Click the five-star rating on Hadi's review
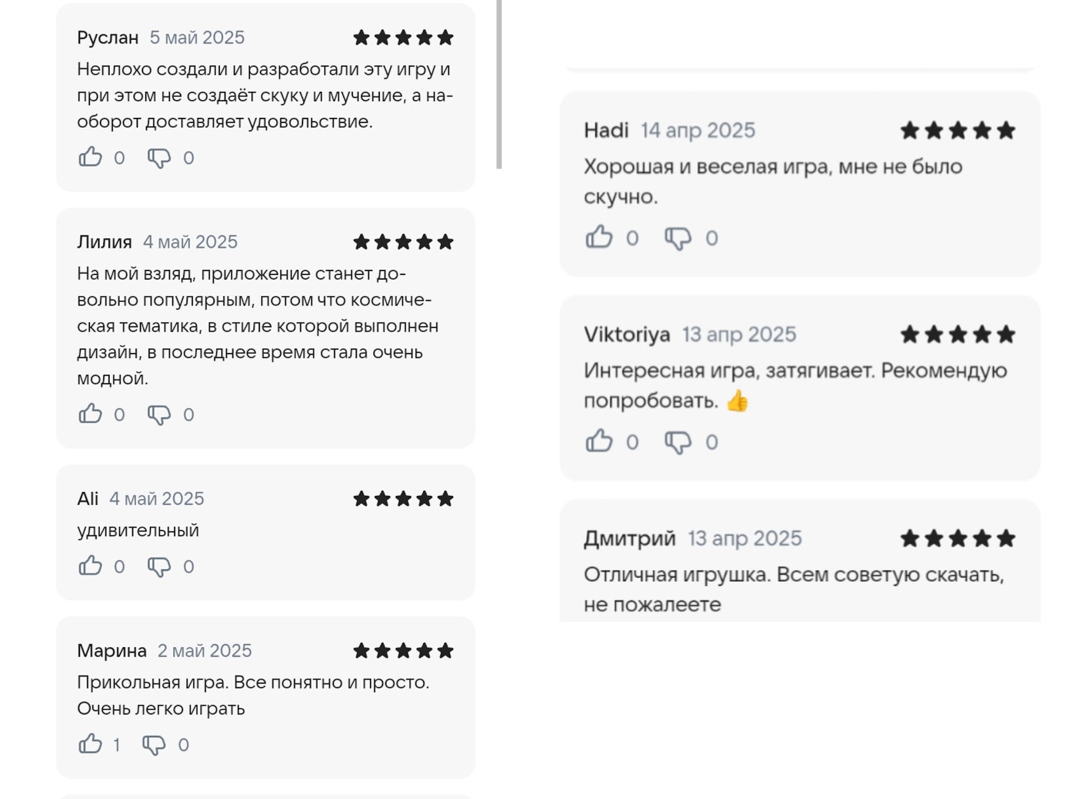Image resolution: width=1066 pixels, height=799 pixels. (x=957, y=131)
